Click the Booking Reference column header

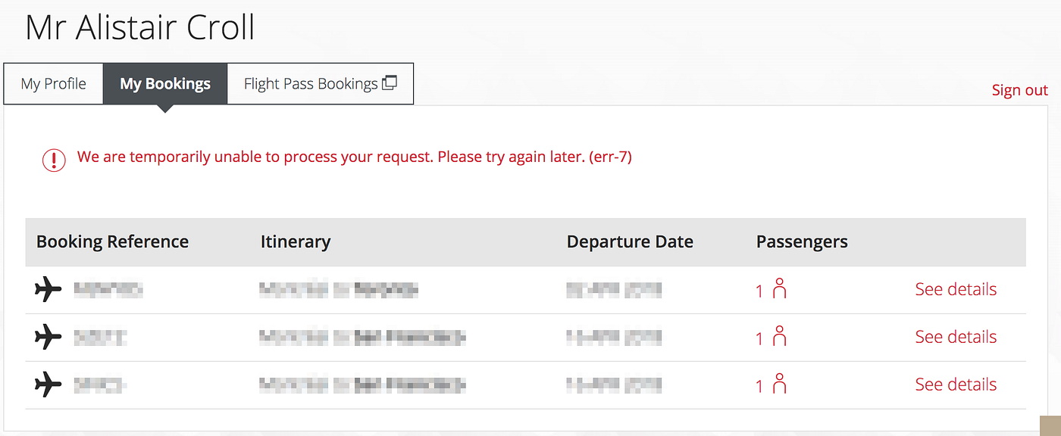112,242
